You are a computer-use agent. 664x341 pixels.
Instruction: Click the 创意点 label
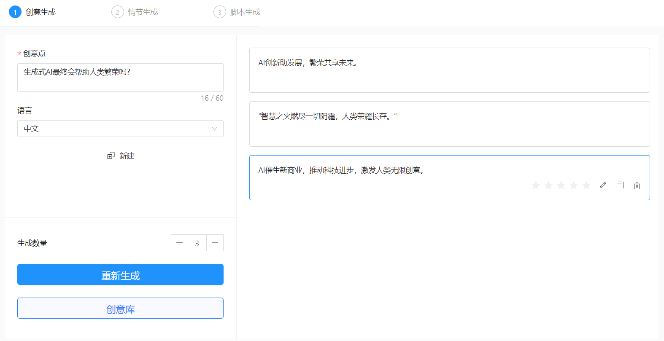click(x=34, y=53)
